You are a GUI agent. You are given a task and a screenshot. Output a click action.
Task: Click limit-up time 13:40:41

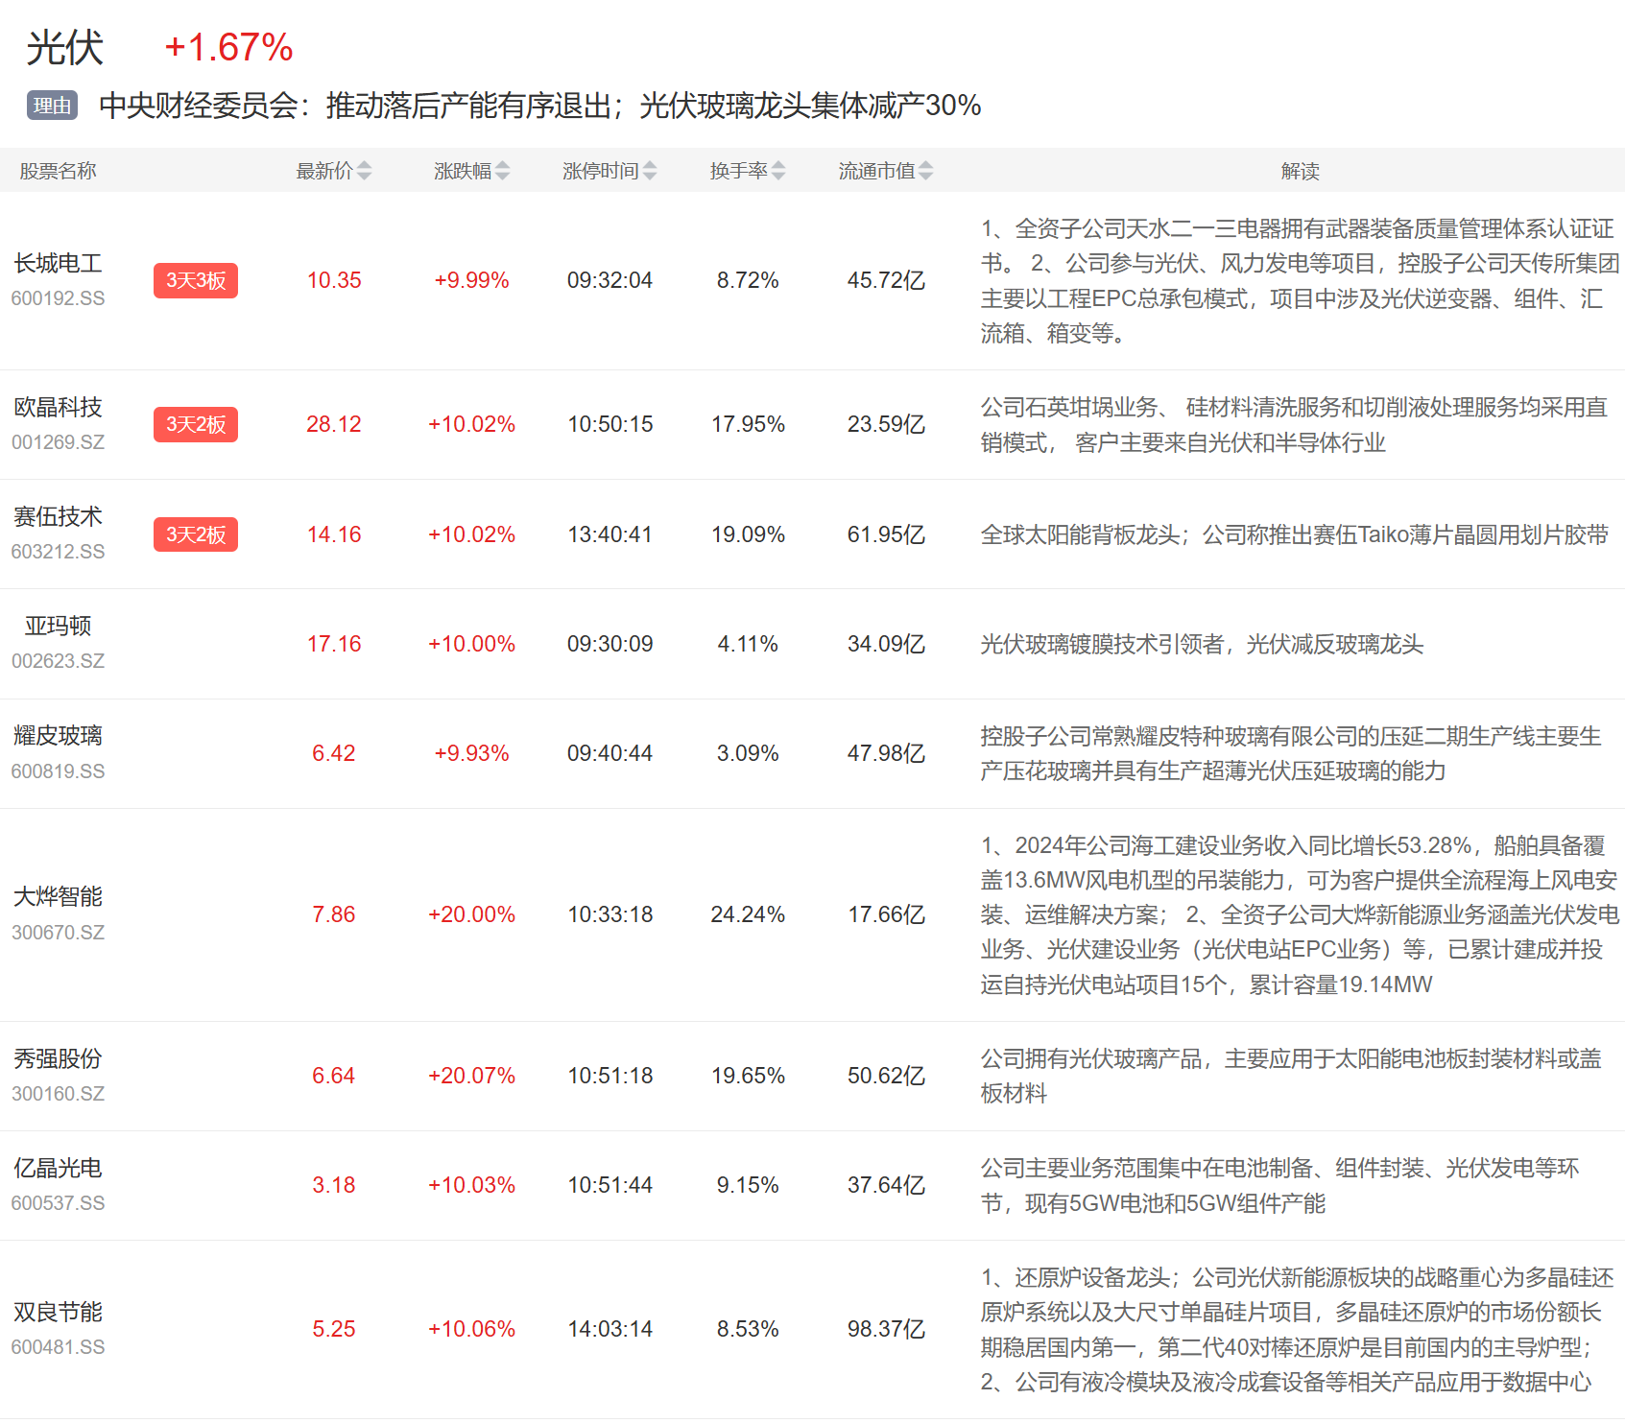[609, 534]
